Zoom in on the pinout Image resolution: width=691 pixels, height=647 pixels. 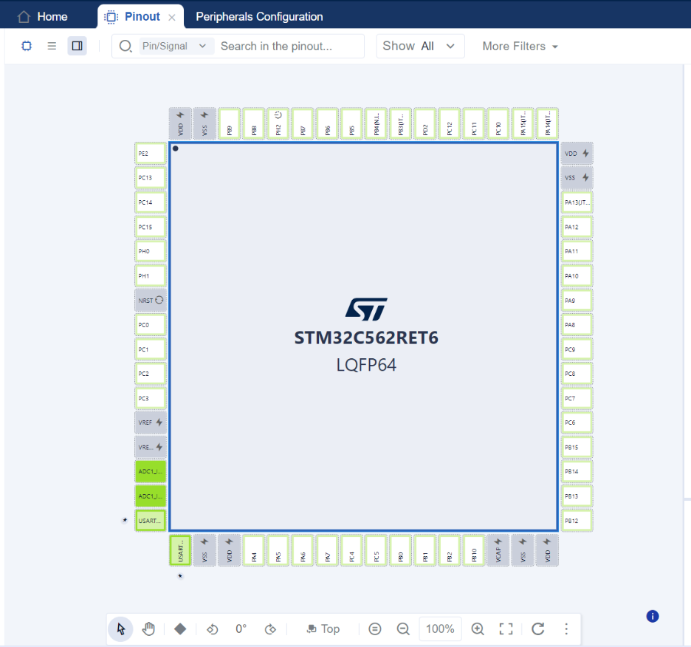tap(478, 629)
